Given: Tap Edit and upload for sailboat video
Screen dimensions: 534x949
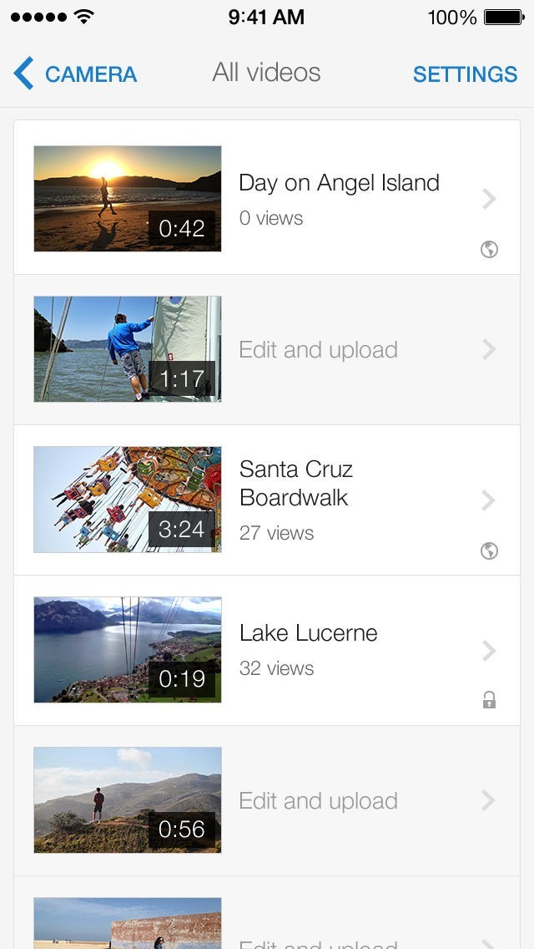Looking at the screenshot, I should tap(318, 350).
